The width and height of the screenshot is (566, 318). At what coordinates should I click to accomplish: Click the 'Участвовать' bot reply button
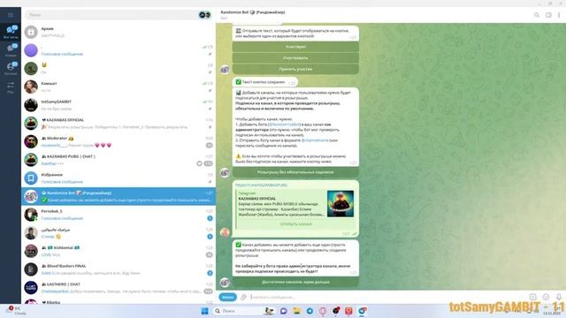point(295,58)
